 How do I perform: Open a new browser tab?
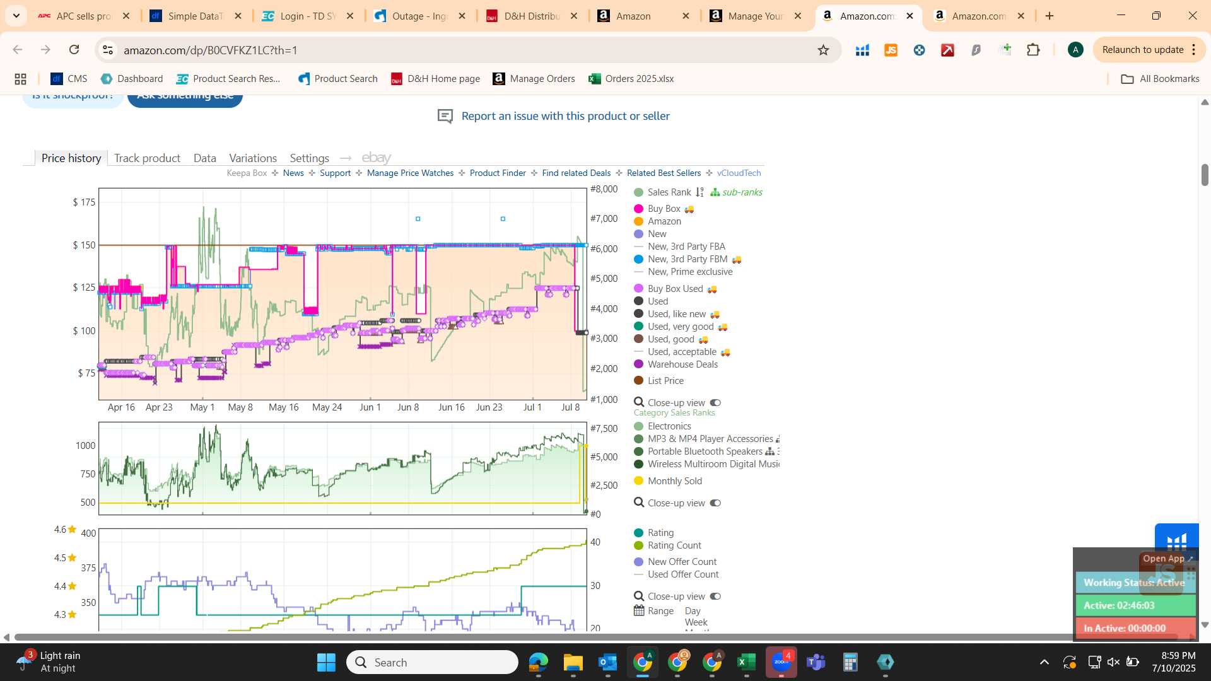(x=1050, y=16)
